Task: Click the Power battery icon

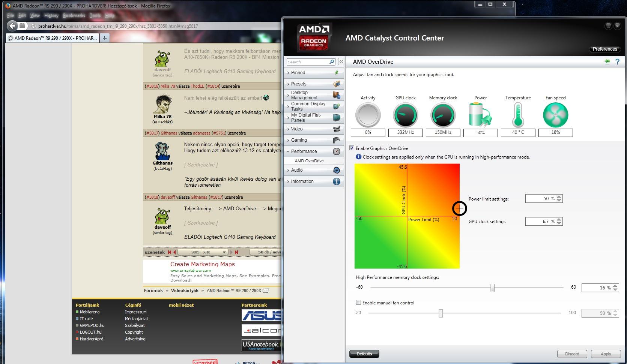Action: click(481, 115)
